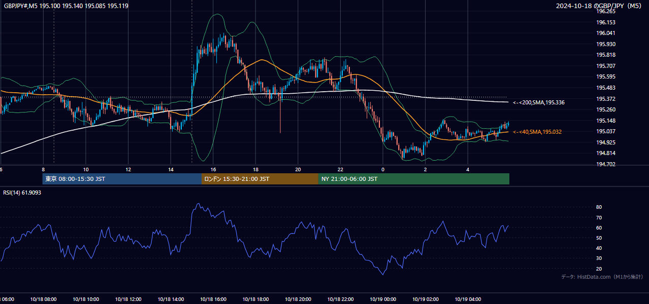Click price axis value 194.925

pos(605,142)
